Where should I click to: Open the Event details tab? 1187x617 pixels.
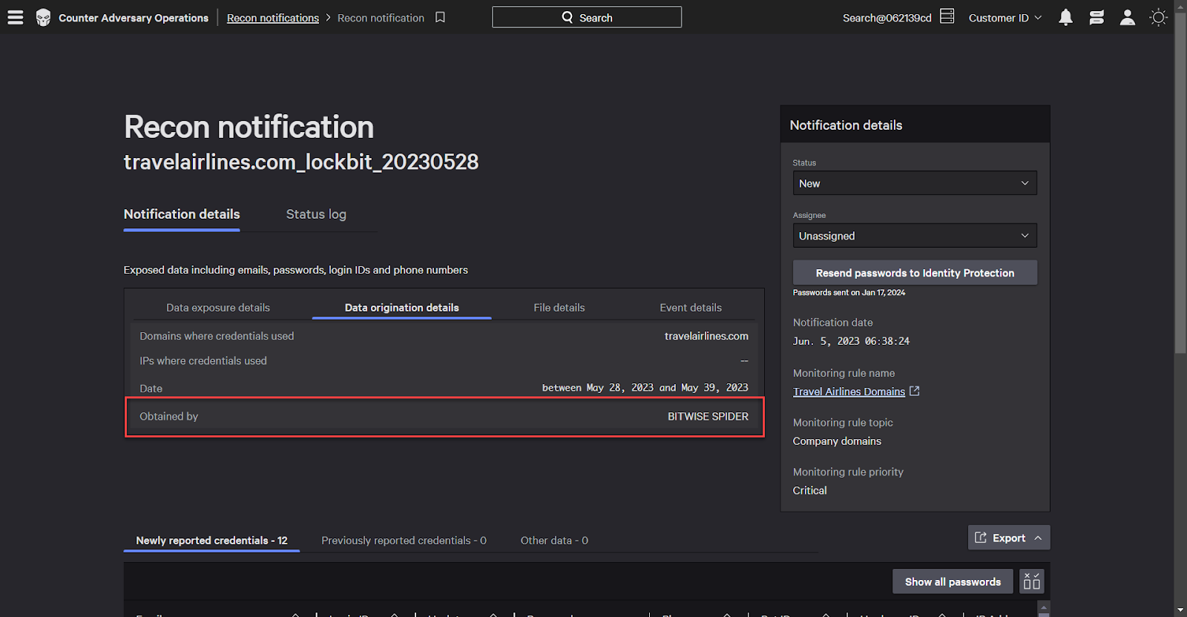pyautogui.click(x=691, y=308)
